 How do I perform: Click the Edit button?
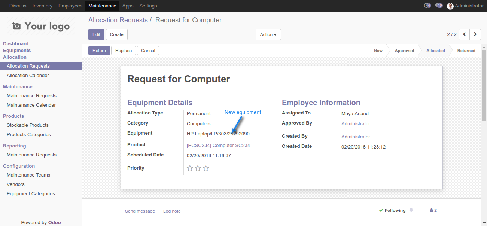[96, 34]
